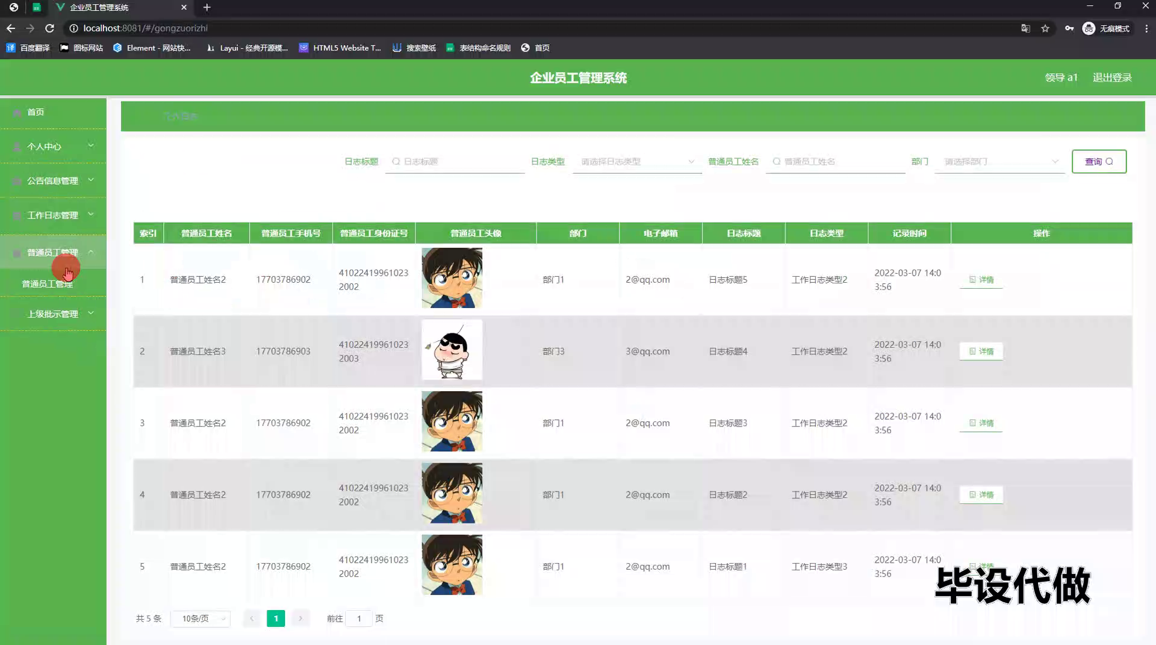Focus the 前往 page number input
Screen dimensions: 1156x645
click(x=359, y=619)
